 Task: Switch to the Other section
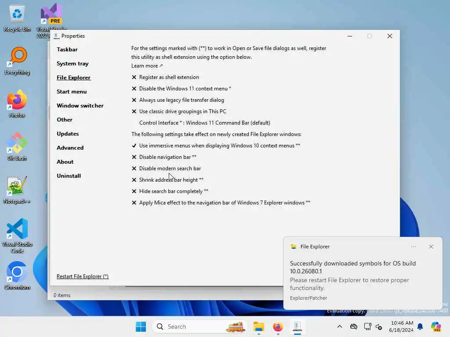coord(65,120)
